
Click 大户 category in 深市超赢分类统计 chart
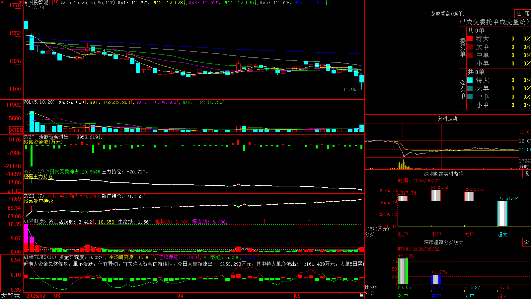coord(469,296)
